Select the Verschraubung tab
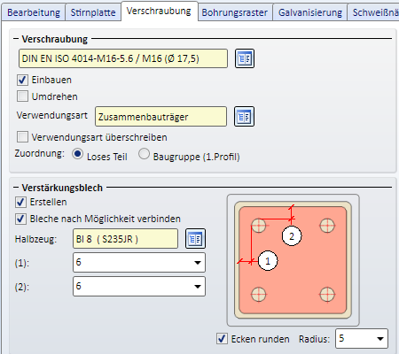399x354 pixels. 159,12
